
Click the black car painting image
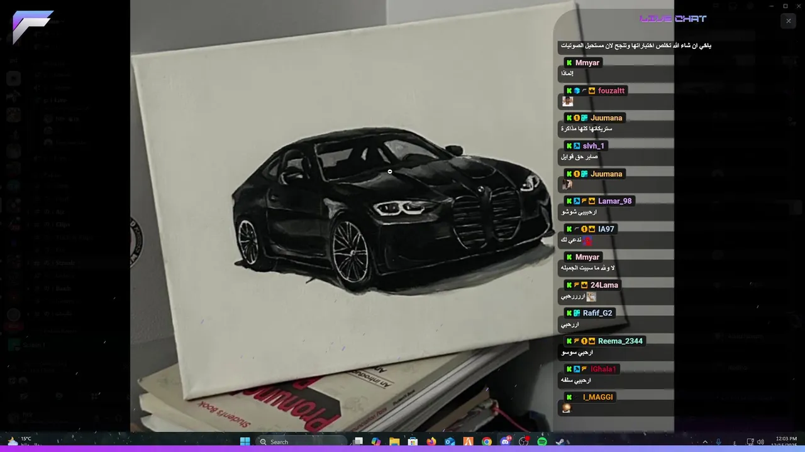coord(393,210)
